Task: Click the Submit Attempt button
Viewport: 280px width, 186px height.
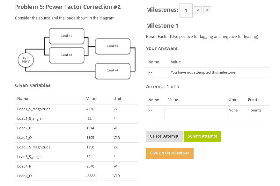Action: [202, 136]
